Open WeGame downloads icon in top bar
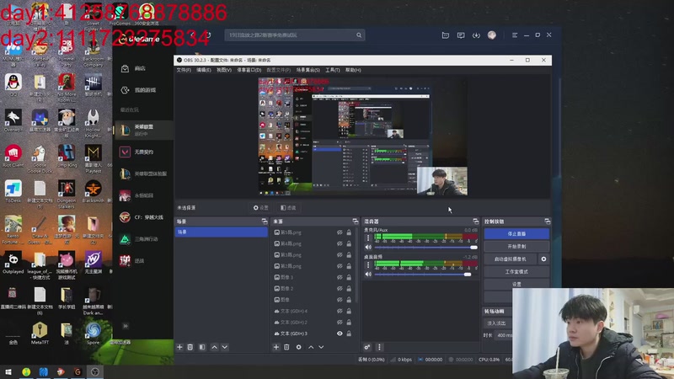 (x=476, y=35)
